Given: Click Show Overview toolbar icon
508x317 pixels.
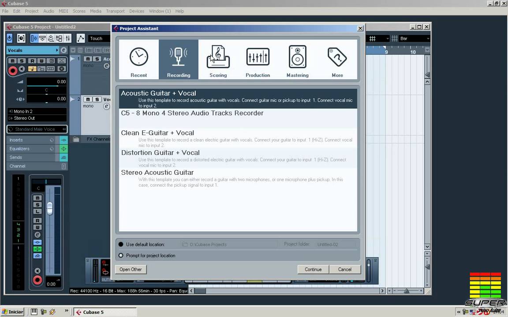Looking at the screenshot, I should click(x=51, y=38).
